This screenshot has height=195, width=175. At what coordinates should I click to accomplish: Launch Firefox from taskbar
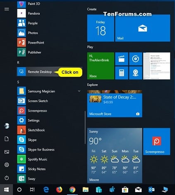pos(59,190)
